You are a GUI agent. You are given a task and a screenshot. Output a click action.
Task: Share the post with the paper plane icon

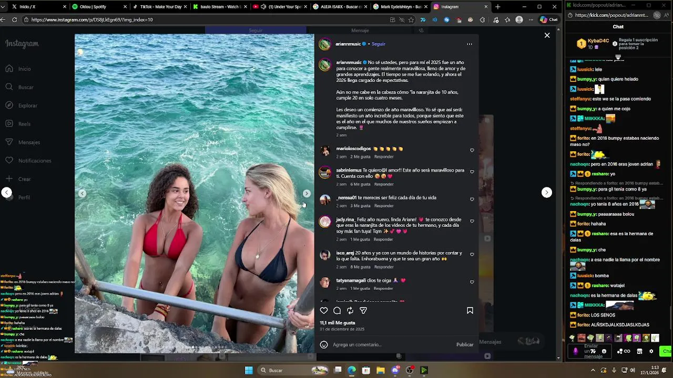coord(363,311)
